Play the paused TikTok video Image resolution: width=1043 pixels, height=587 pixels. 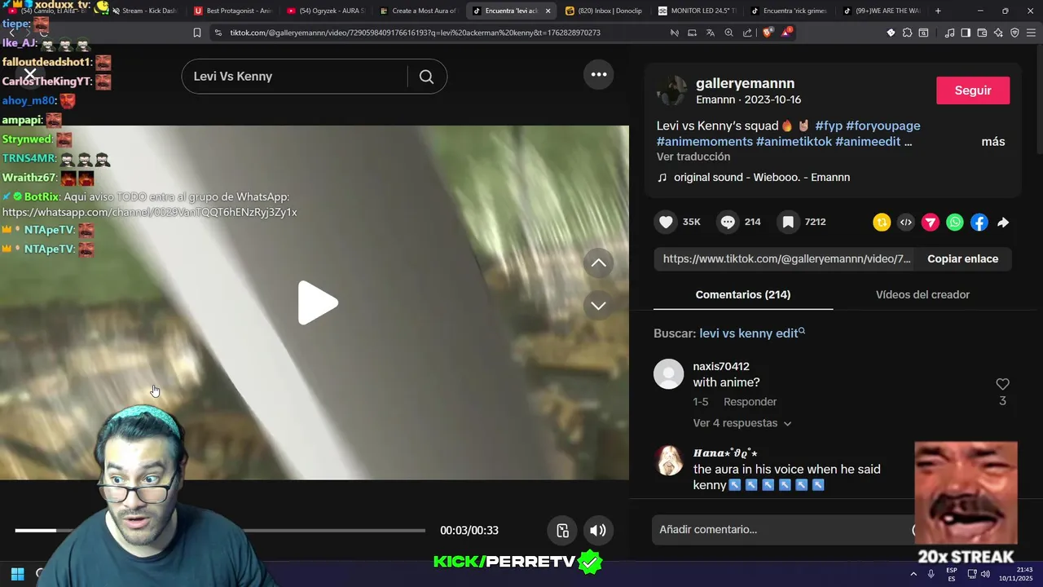318,303
